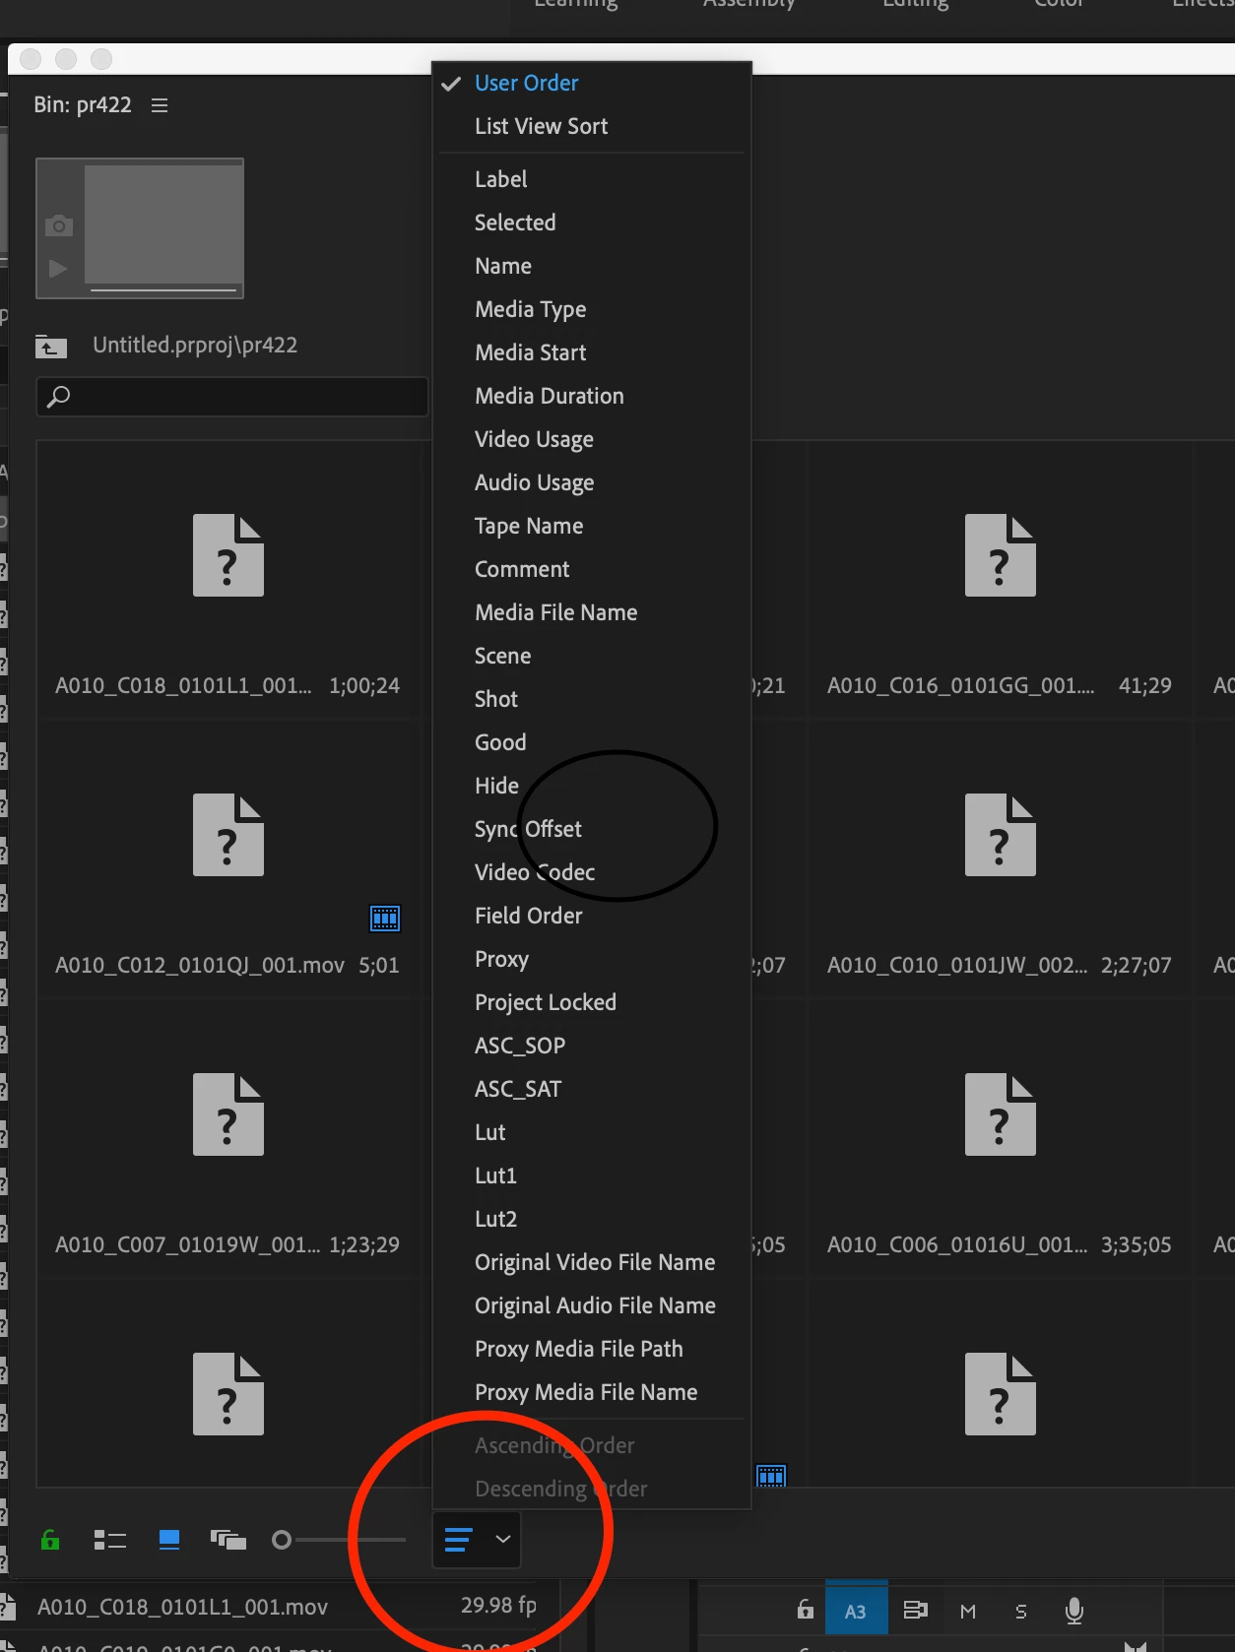
Task: Toggle sync lock on A3 track
Action: tap(916, 1611)
